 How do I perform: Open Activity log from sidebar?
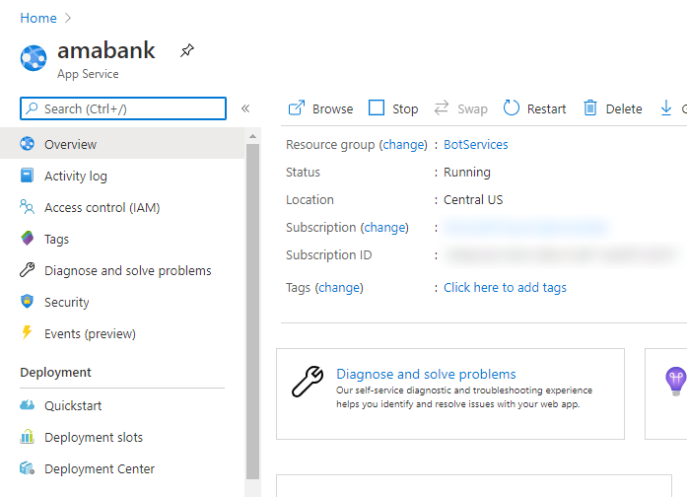pyautogui.click(x=76, y=176)
